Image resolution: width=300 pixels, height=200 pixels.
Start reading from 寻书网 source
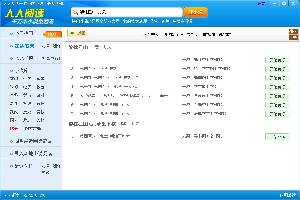click(277, 137)
